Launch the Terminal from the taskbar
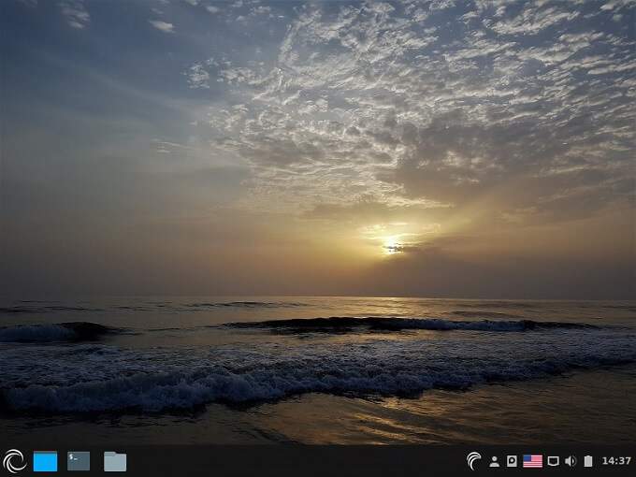 point(79,461)
